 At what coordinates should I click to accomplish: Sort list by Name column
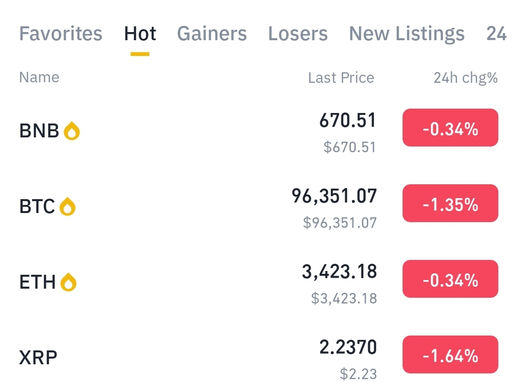(39, 78)
